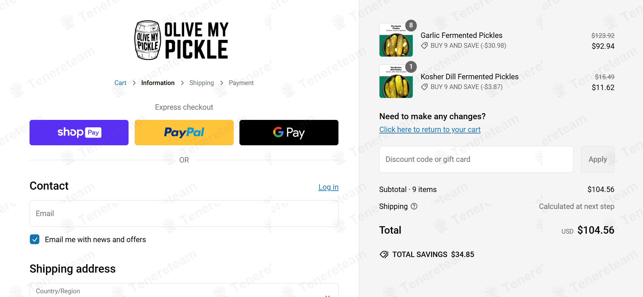643x297 pixels.
Task: Open the Country/Region dropdown
Action: (x=184, y=291)
